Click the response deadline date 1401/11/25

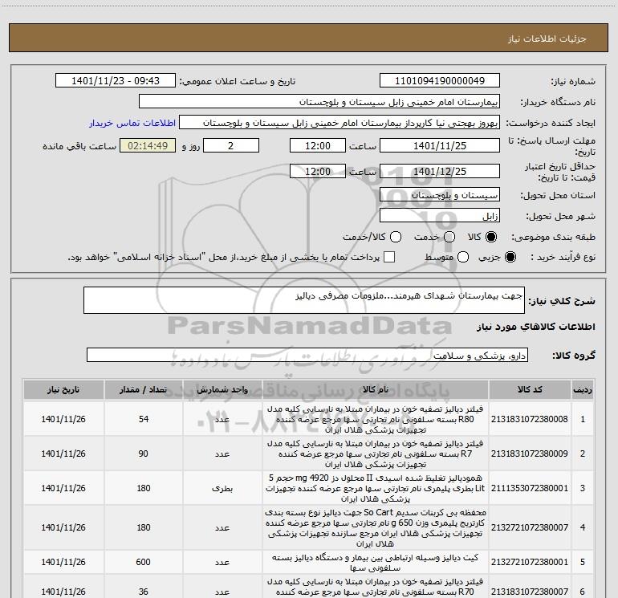tap(440, 145)
